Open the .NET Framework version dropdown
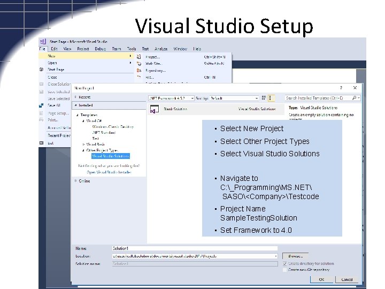The width and height of the screenshot is (385, 289). point(171,98)
